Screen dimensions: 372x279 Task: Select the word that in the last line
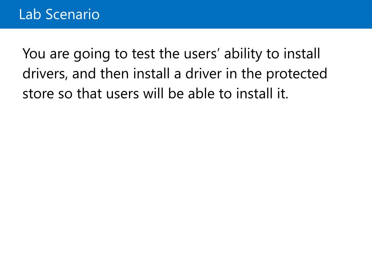point(89,93)
